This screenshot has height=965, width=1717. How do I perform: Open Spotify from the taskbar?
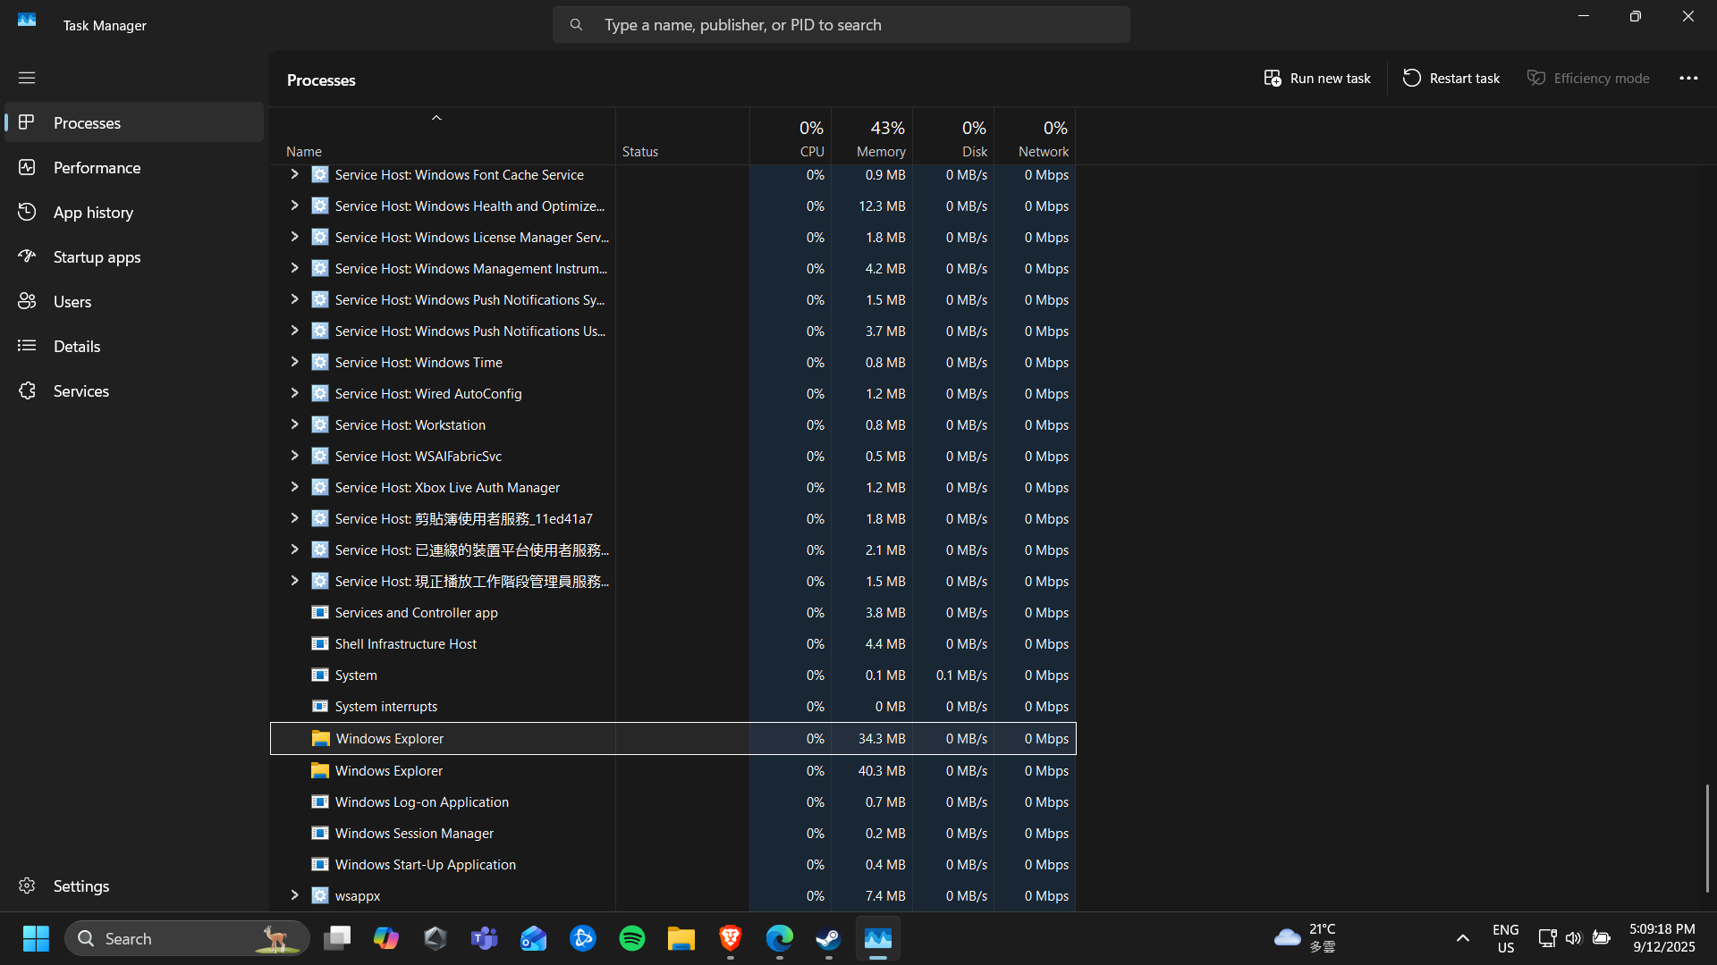[632, 938]
